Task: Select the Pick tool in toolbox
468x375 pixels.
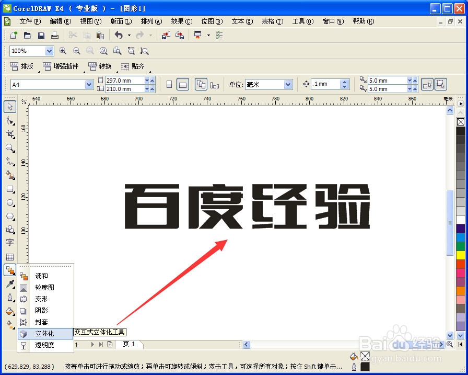Action: pos(10,107)
